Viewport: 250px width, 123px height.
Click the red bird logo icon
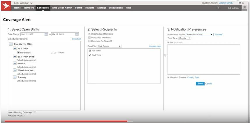[x=6, y=6]
